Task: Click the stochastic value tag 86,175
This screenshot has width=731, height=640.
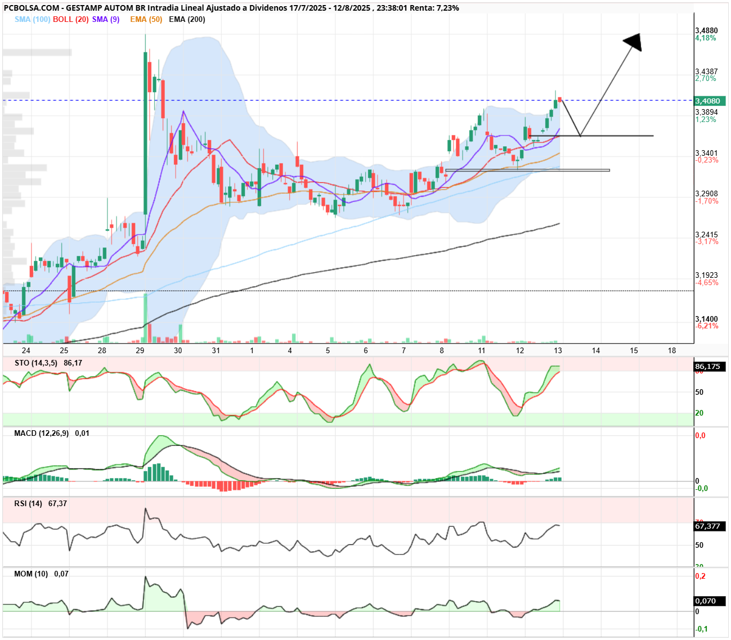Action: click(x=710, y=366)
